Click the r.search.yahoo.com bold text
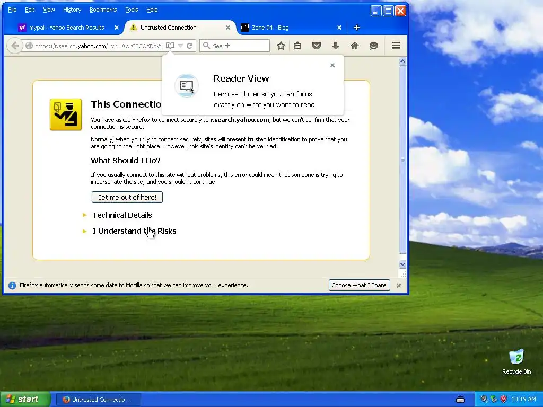The height and width of the screenshot is (407, 543). point(239,120)
